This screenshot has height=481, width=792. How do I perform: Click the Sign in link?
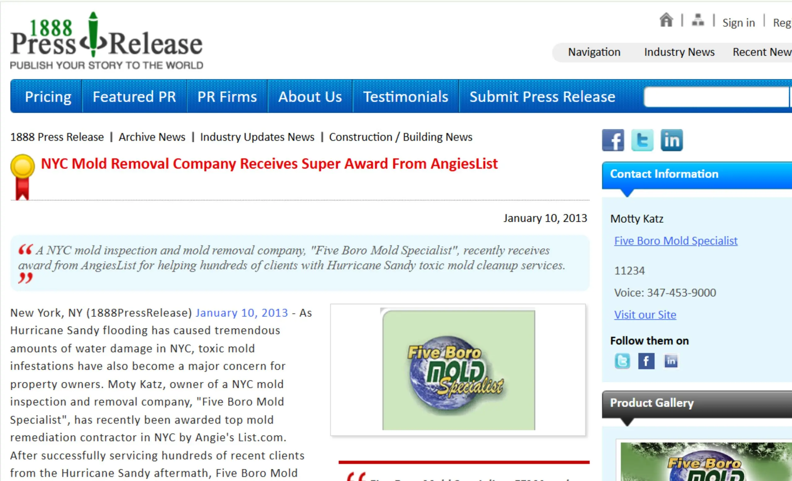[739, 23]
